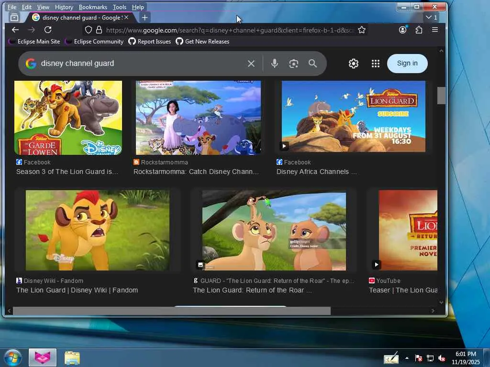Open the Help menu
The image size is (490, 367).
tap(138, 7)
